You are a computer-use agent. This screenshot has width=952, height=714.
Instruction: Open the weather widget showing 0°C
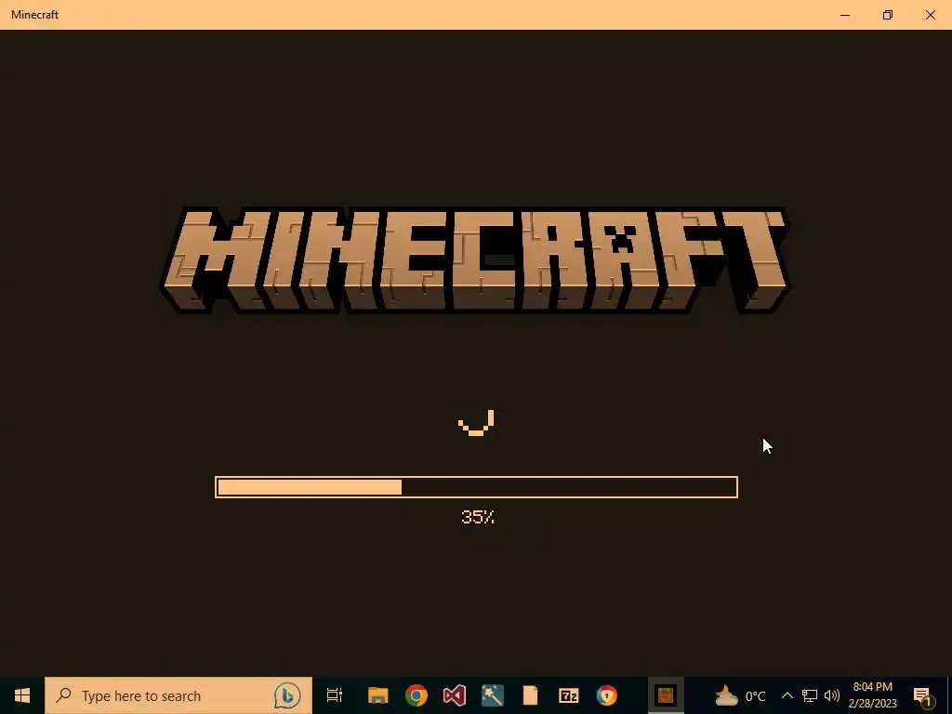coord(739,695)
